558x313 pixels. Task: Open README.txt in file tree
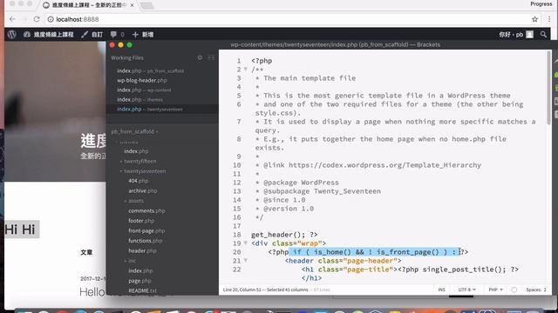[142, 290]
